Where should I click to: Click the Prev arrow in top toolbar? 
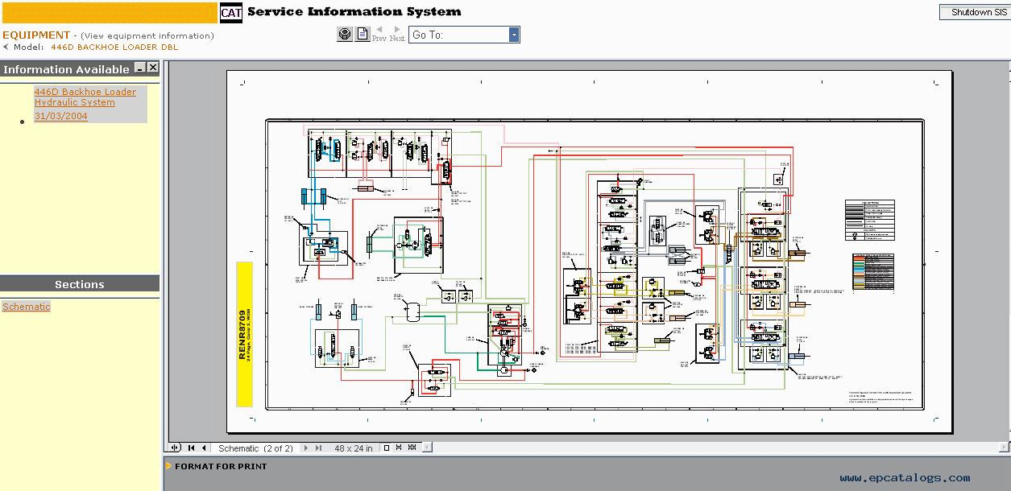[379, 34]
